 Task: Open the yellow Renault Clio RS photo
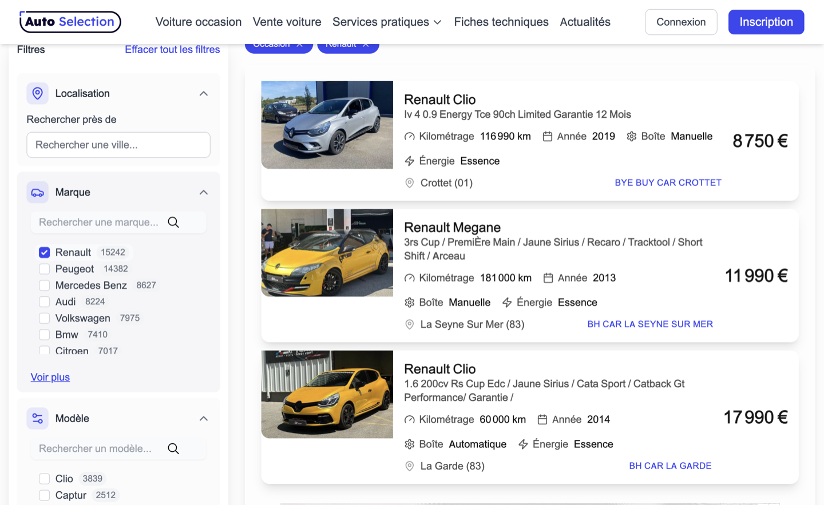click(x=327, y=394)
